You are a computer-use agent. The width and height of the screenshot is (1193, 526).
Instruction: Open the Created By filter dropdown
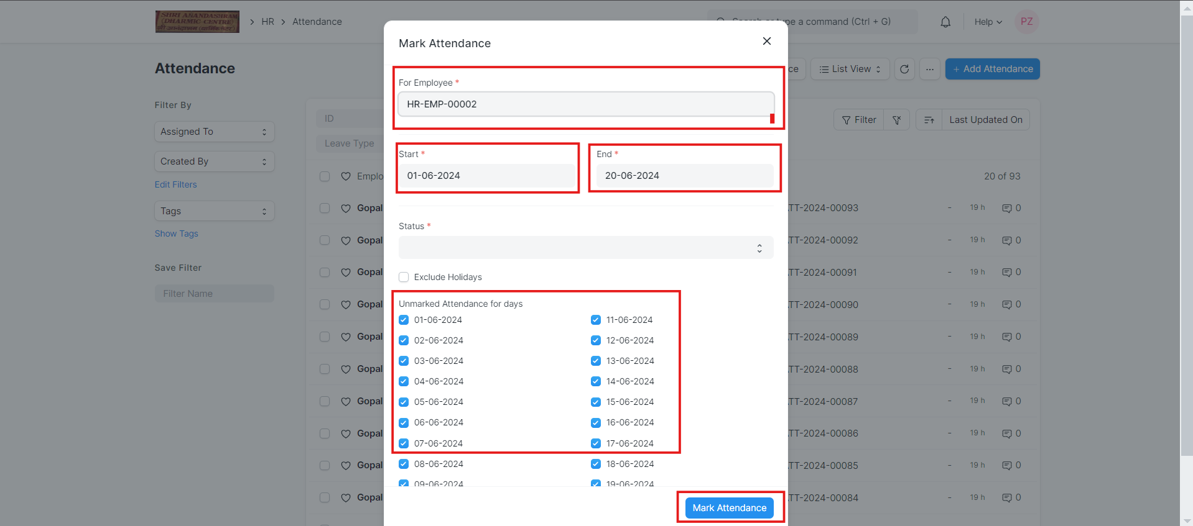pyautogui.click(x=215, y=161)
